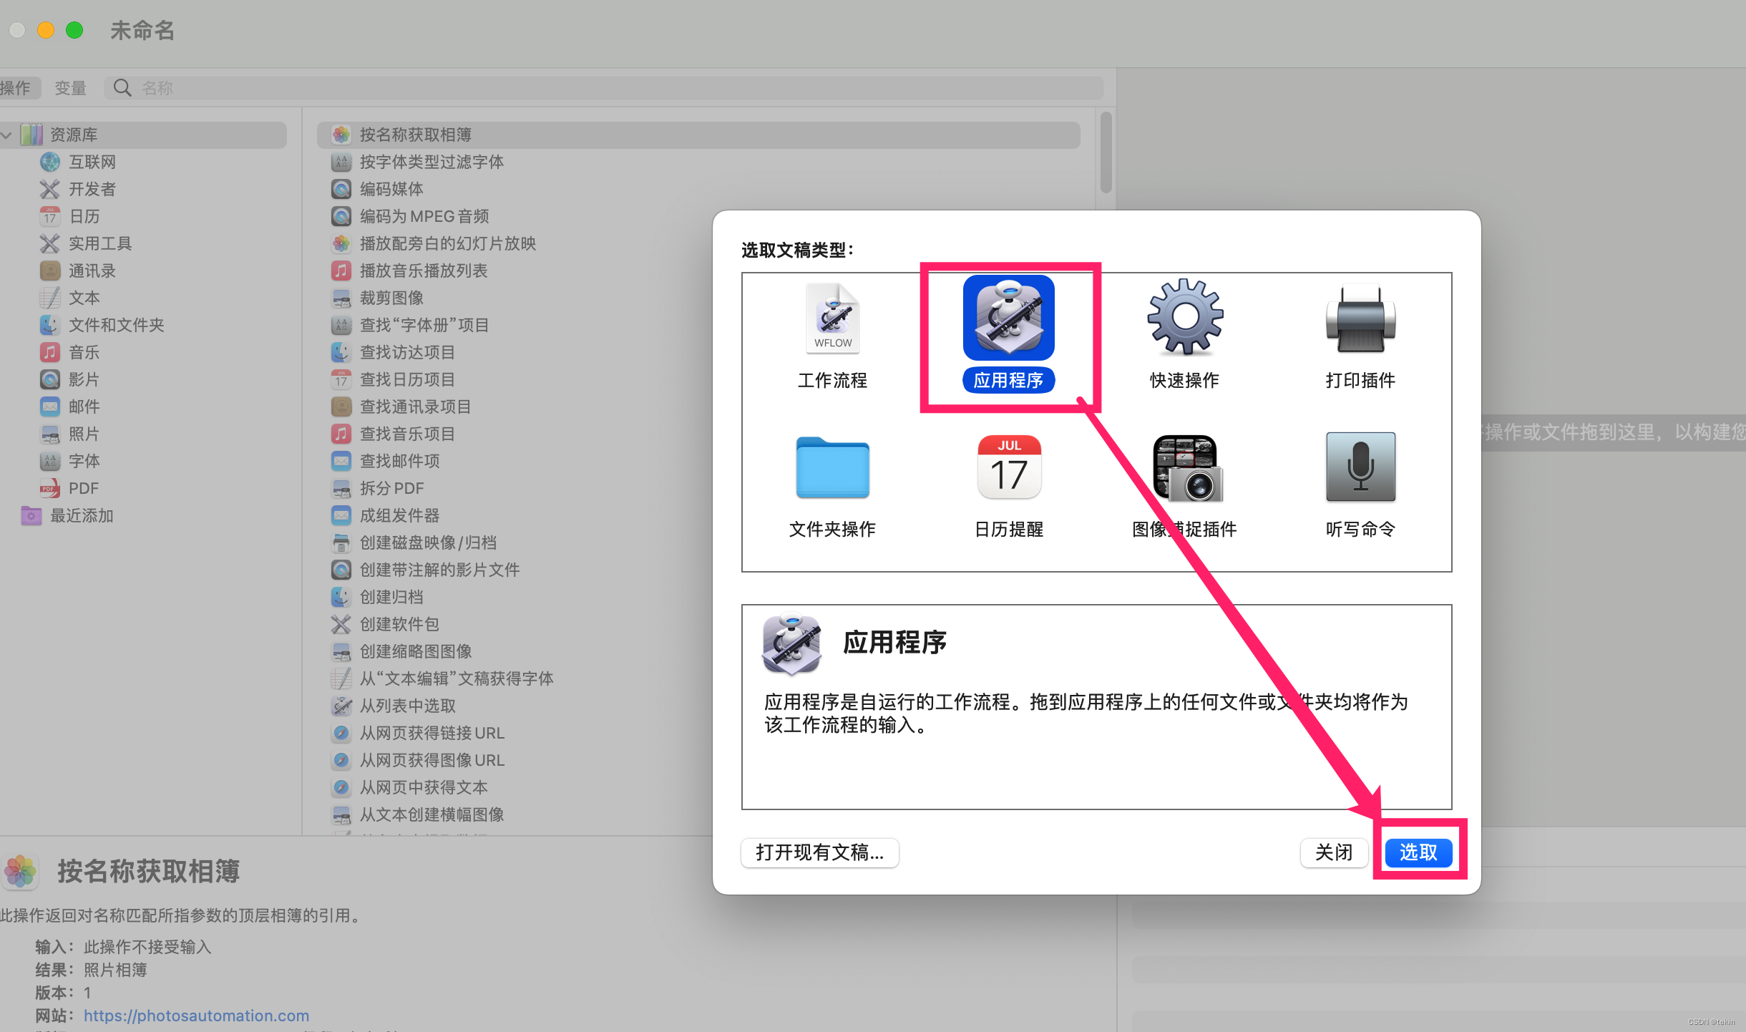Select the 日历提醒 calendar icon
Image resolution: width=1746 pixels, height=1032 pixels.
(x=1008, y=468)
